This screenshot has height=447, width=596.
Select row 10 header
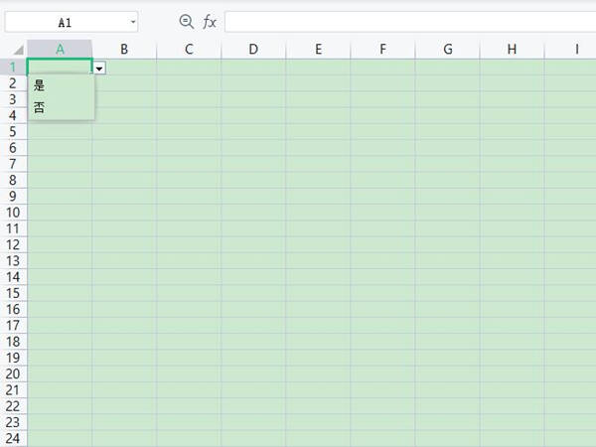click(13, 213)
